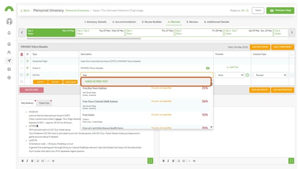Select the Day 4 Tokyo Thu 07 May tab

click(x=150, y=33)
